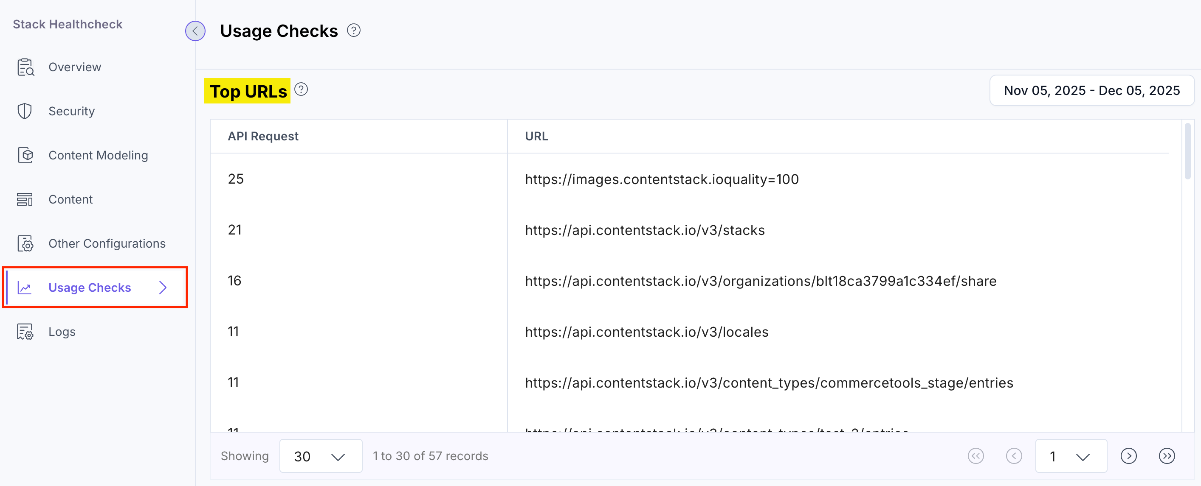
Task: Click the Usage Checks chart icon
Action: pos(25,287)
